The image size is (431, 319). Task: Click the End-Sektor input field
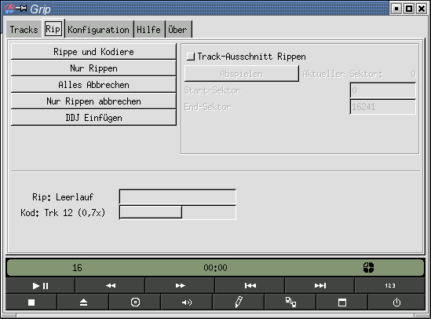coord(383,107)
